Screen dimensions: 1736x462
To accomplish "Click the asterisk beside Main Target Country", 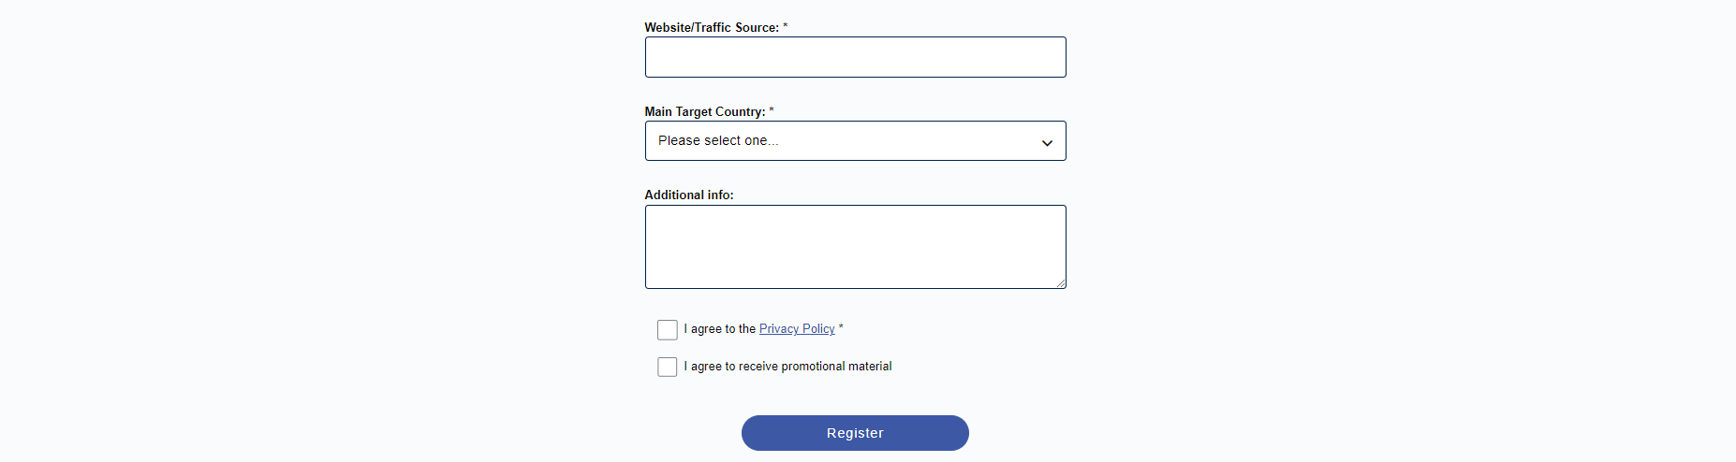I will [x=772, y=110].
